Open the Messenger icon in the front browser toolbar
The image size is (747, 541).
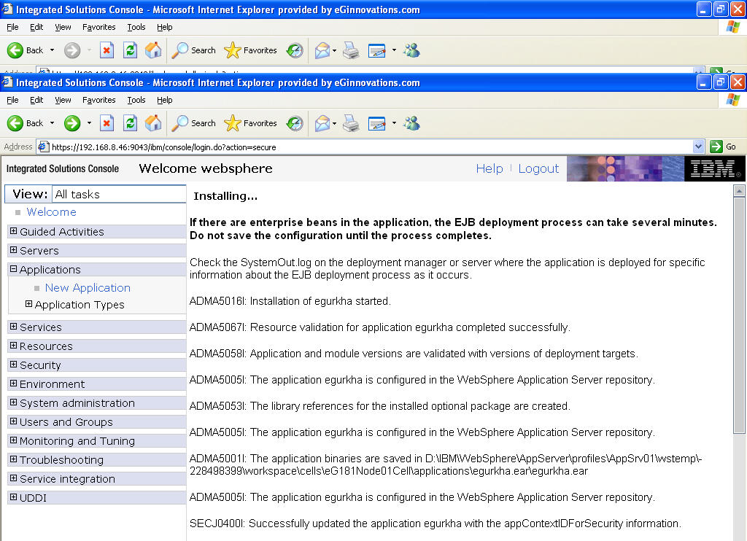411,123
